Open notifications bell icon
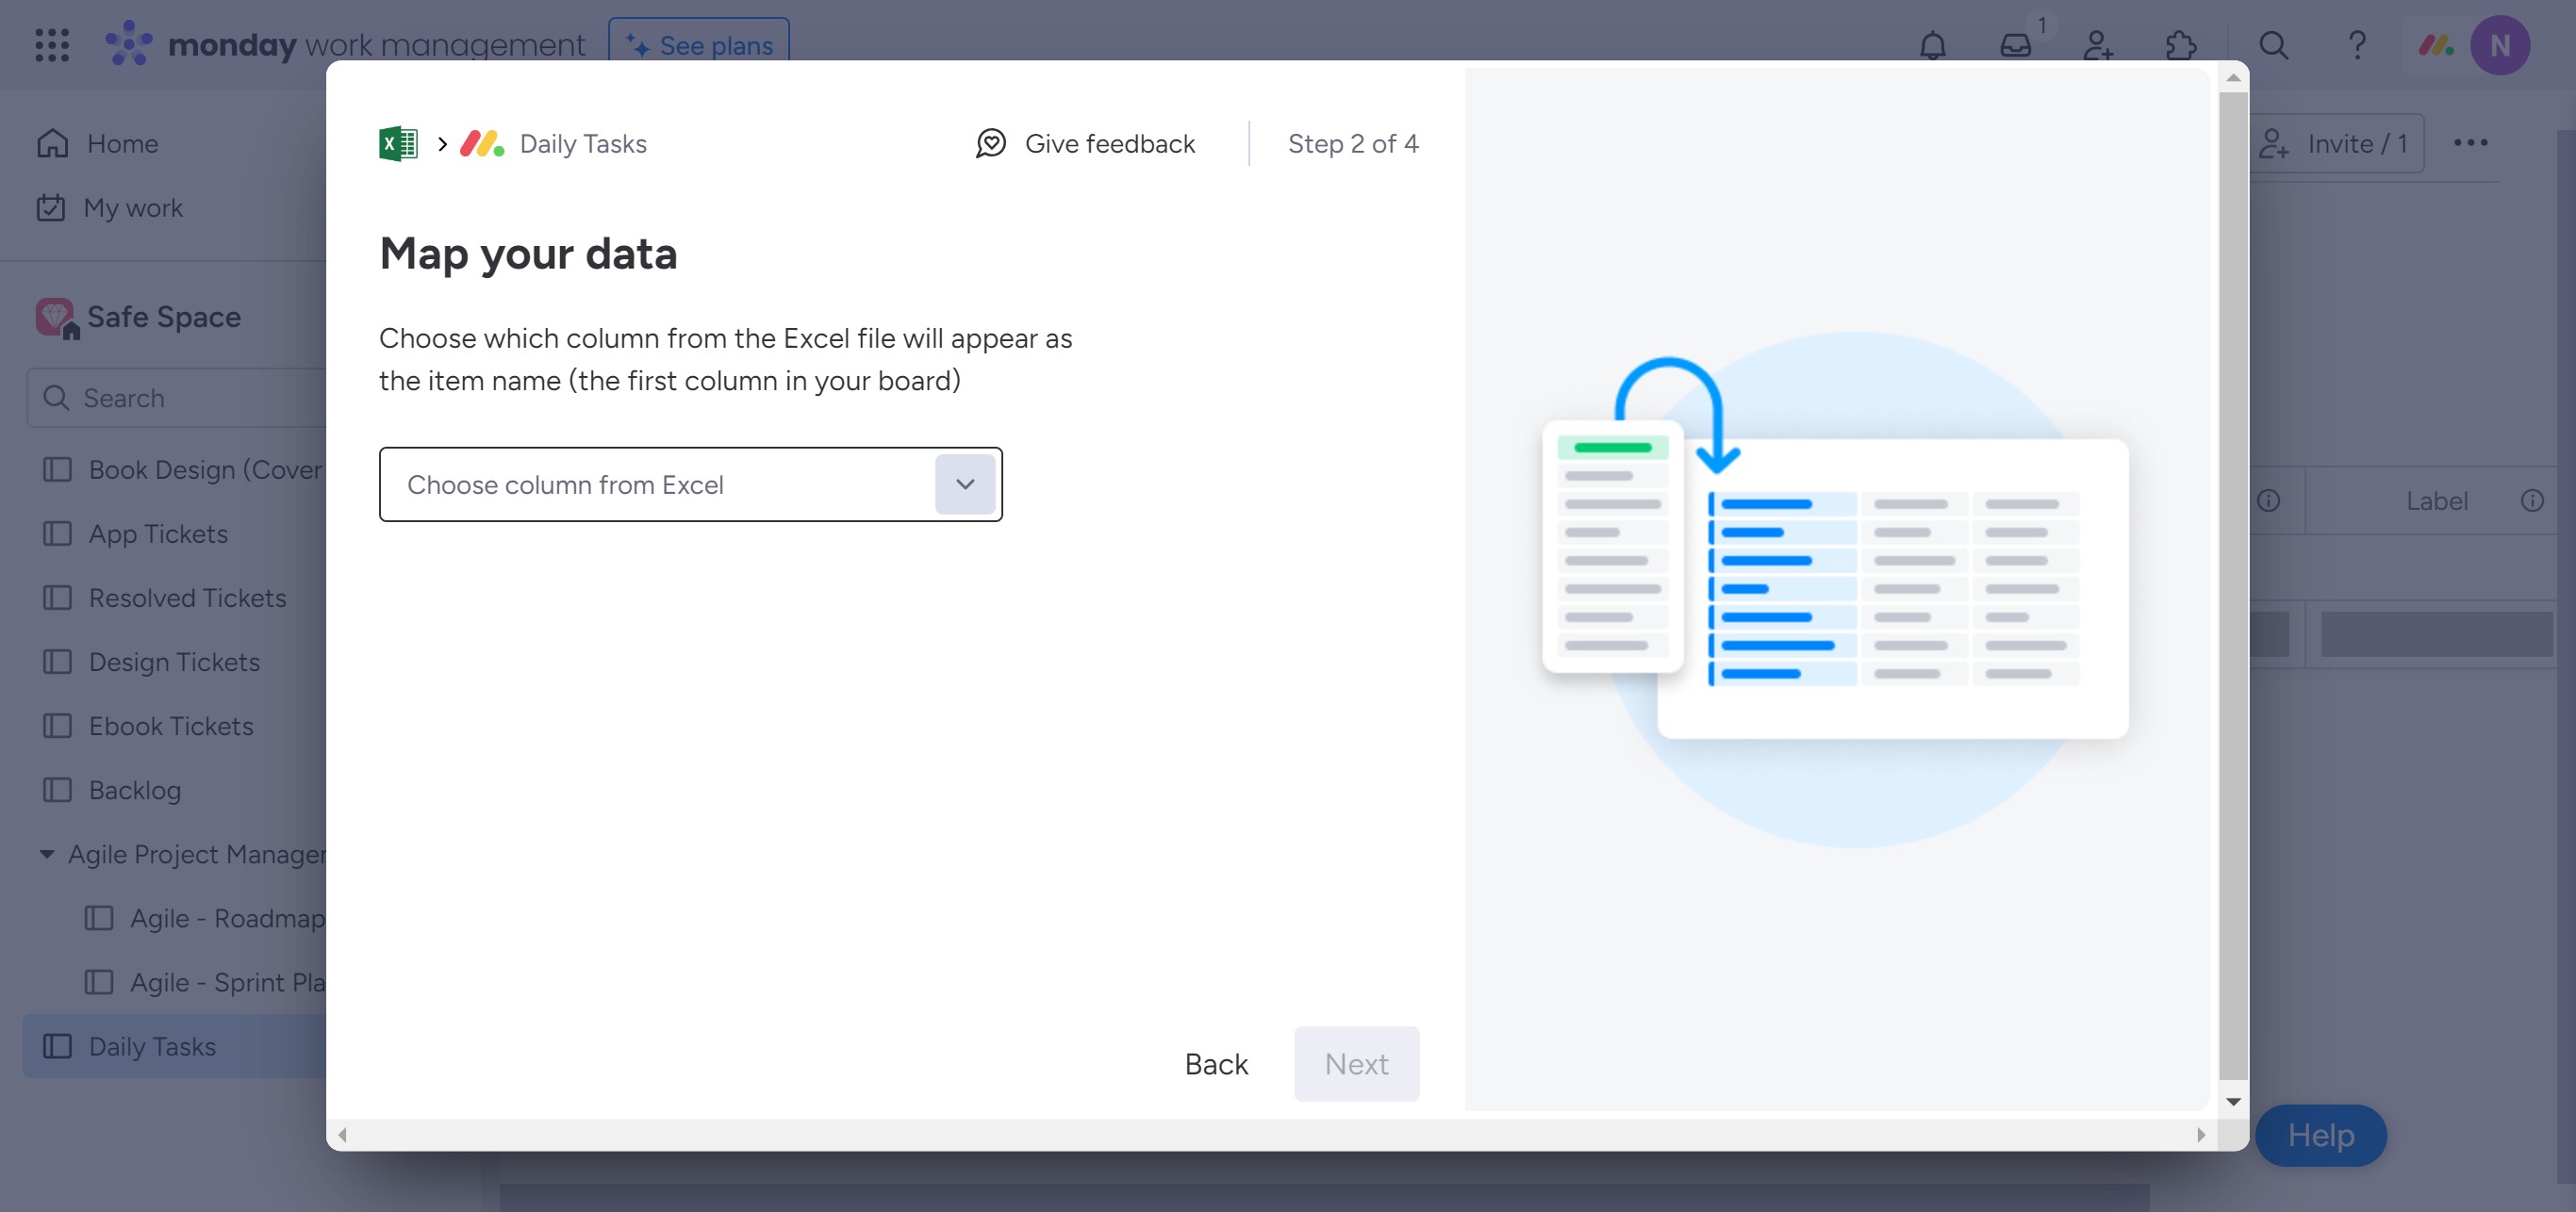2576x1212 pixels. 1933,45
